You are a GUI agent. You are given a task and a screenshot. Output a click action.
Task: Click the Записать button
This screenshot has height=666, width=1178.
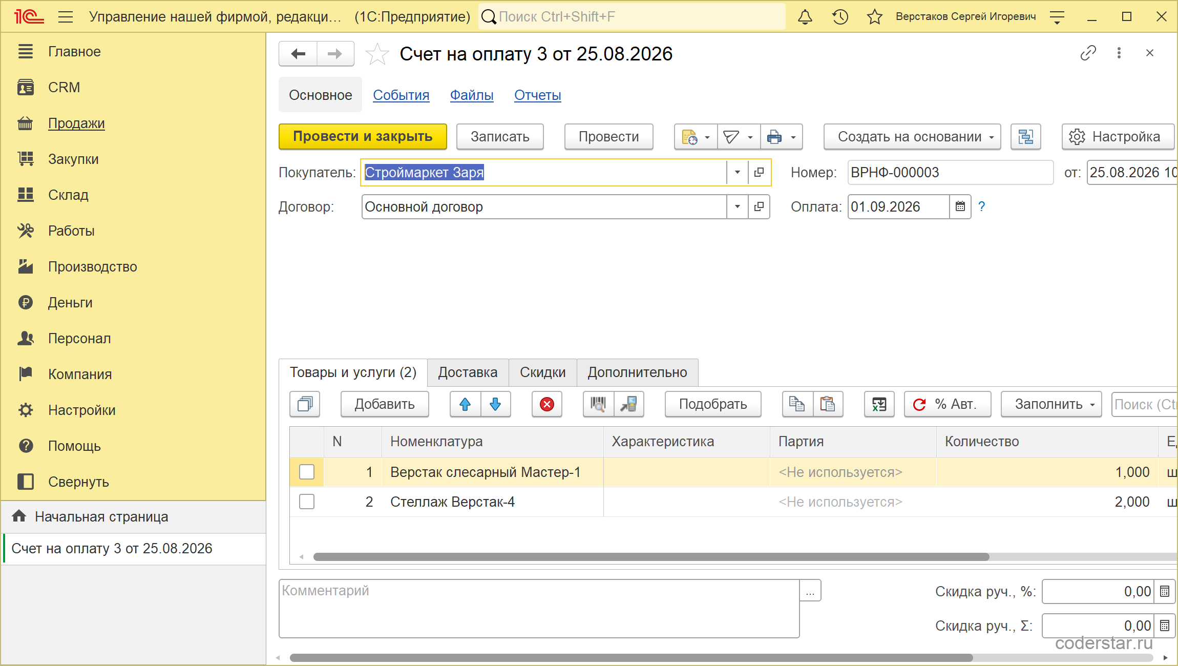point(500,137)
